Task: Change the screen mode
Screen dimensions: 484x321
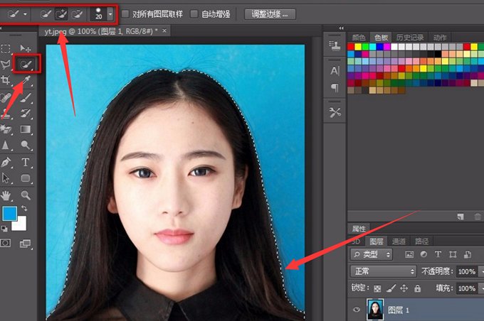Action: tap(26, 244)
